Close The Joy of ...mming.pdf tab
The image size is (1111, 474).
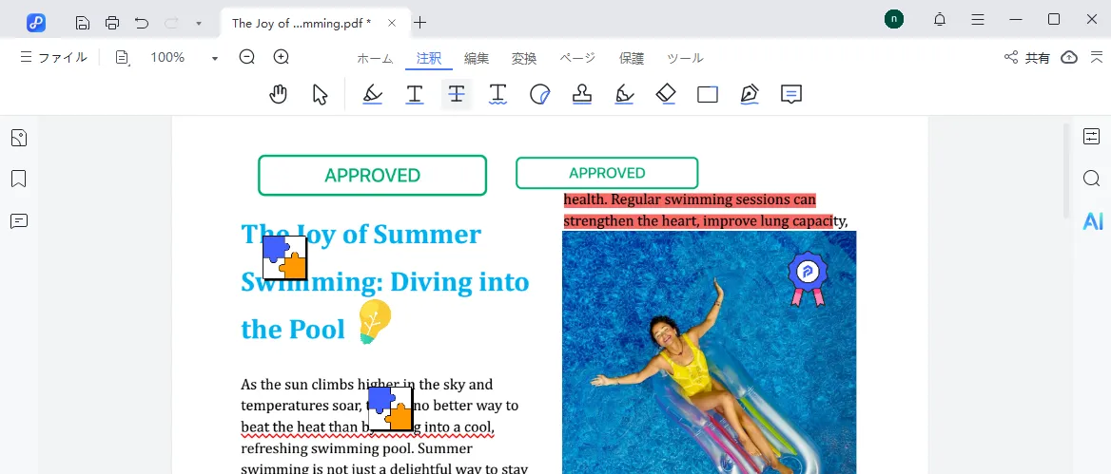click(392, 23)
